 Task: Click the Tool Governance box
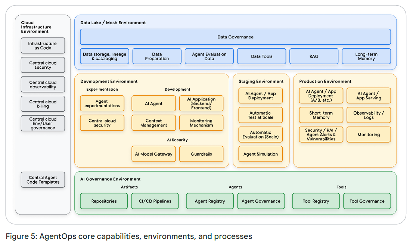(x=367, y=201)
